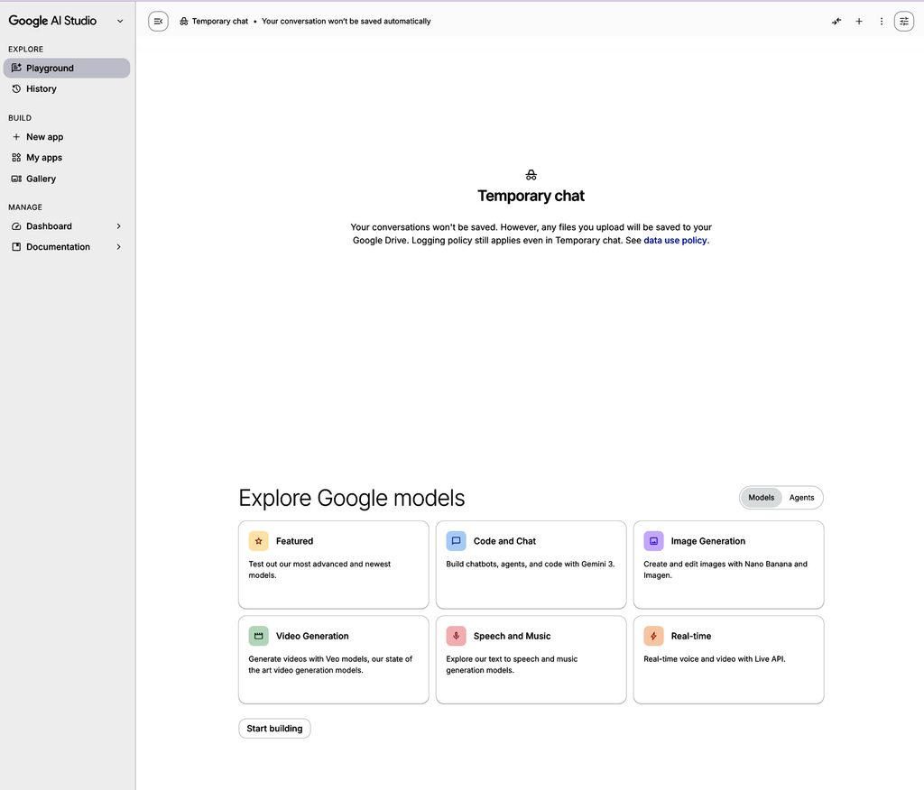The width and height of the screenshot is (924, 790).
Task: Open the Featured models card
Action: pyautogui.click(x=334, y=565)
